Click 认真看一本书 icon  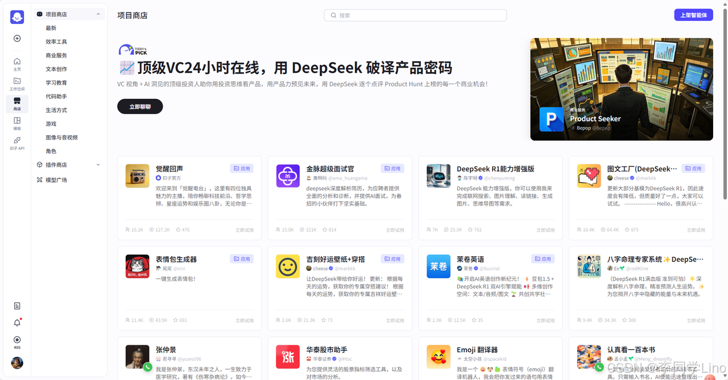click(x=589, y=357)
